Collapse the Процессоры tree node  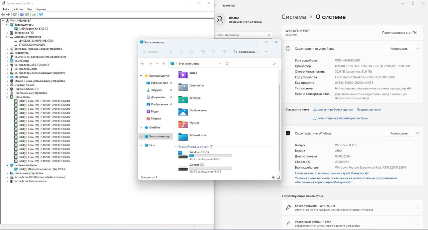[x=7, y=97]
